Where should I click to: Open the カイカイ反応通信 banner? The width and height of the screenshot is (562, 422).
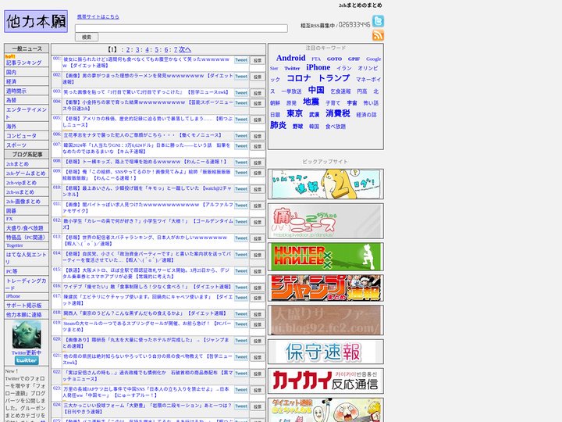click(x=325, y=381)
